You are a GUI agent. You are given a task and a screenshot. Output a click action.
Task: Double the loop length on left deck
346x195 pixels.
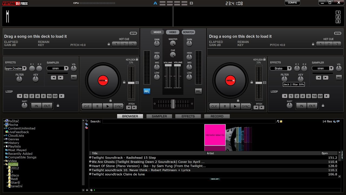(62, 96)
